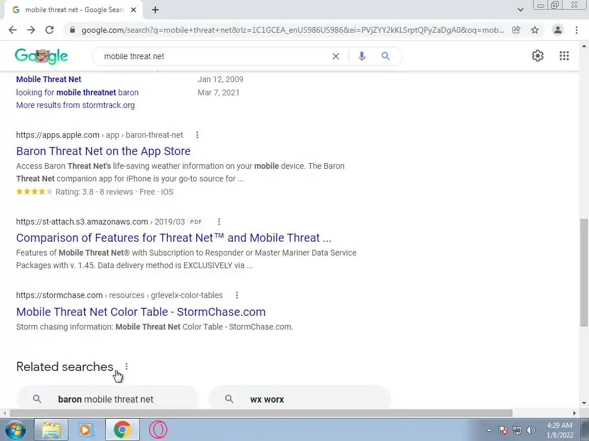Image resolution: width=589 pixels, height=441 pixels.
Task: Click st-attach.s3.amazonaws.com URL breadcrumb
Action: pos(100,222)
